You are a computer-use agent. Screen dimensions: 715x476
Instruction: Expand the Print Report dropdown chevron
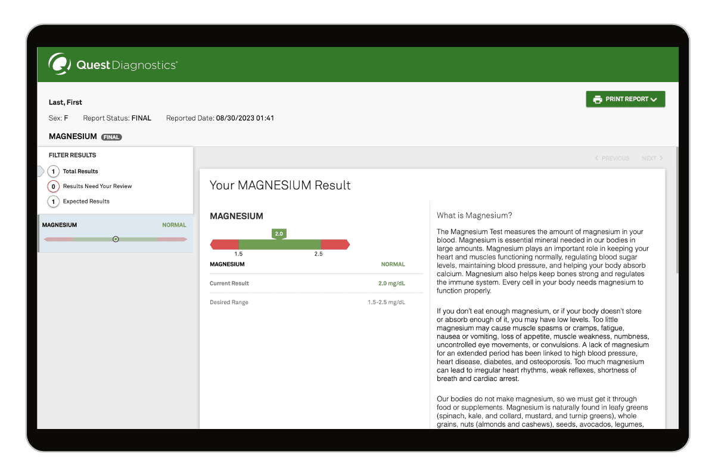(x=654, y=100)
